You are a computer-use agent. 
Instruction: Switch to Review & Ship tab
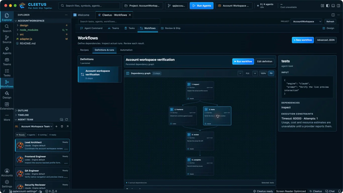pyautogui.click(x=171, y=28)
